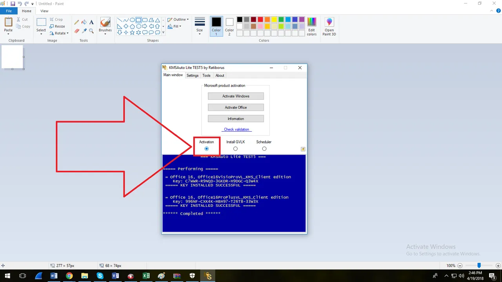Expand the full Shapes gallery

pyautogui.click(x=163, y=33)
